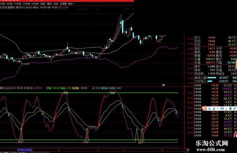
Task: Click the 现价 14.71 current price value
Action: pyautogui.click(x=211, y=48)
